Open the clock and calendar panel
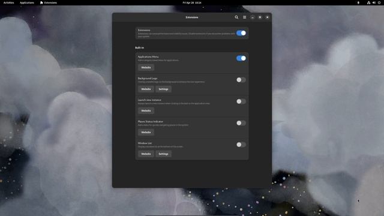The height and width of the screenshot is (216, 384). coord(192,2)
